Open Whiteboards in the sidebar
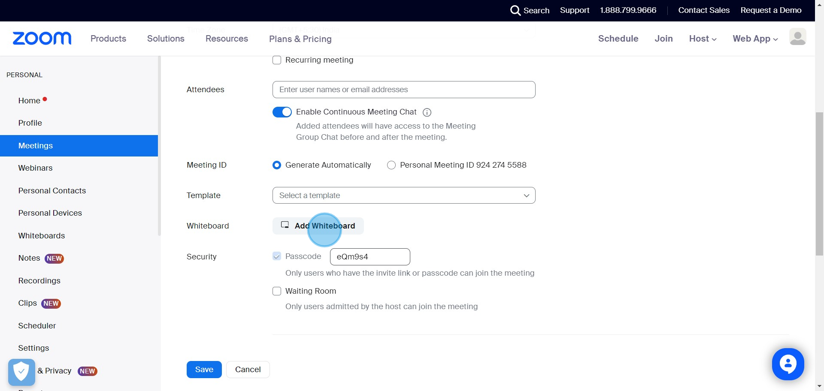 coord(42,236)
